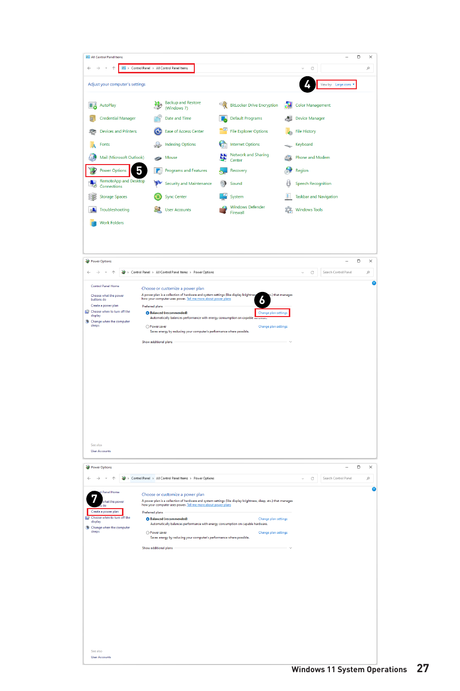
Task: Select Balanced radio in bottom Power Options window
Action: pyautogui.click(x=148, y=519)
